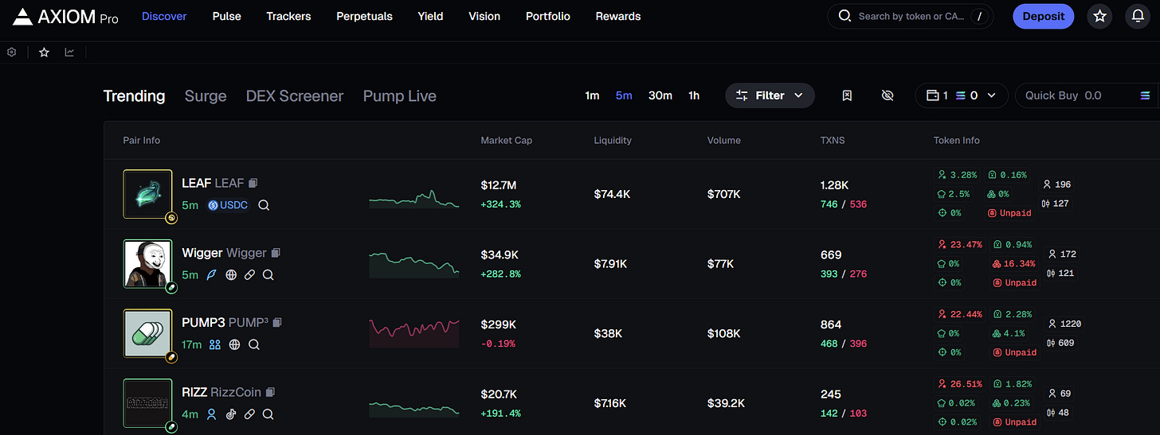Open the Wigger website globe icon
This screenshot has width=1160, height=435.
(x=231, y=275)
